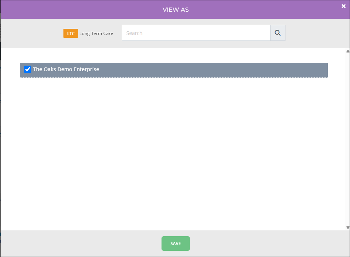Click the Long Term Care label

96,34
